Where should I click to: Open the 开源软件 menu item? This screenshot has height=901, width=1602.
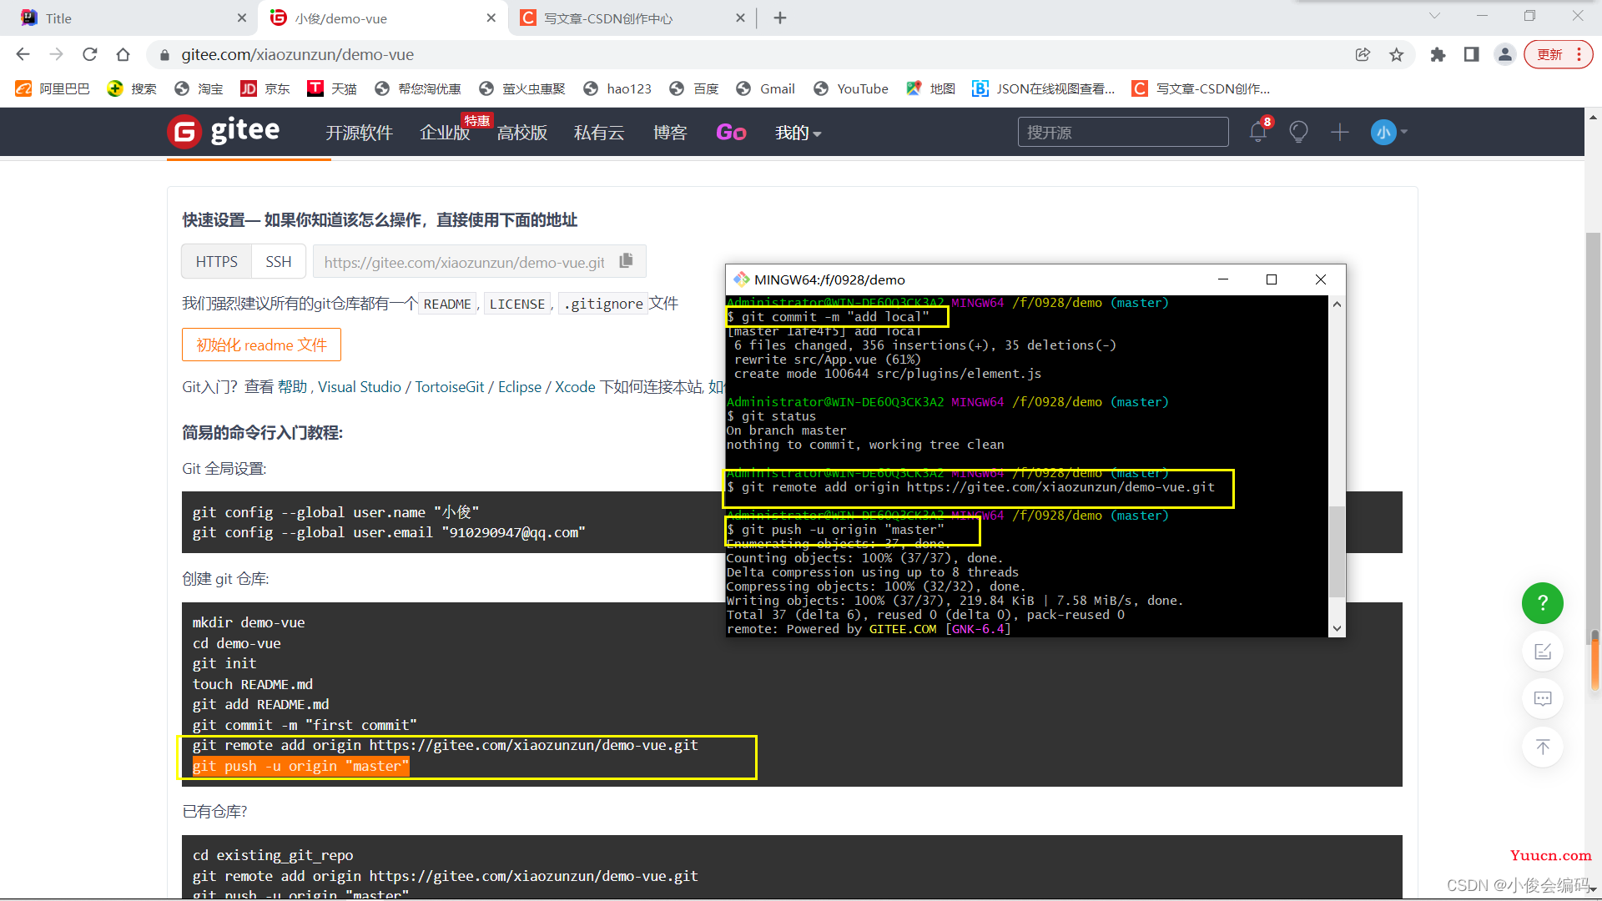(359, 133)
